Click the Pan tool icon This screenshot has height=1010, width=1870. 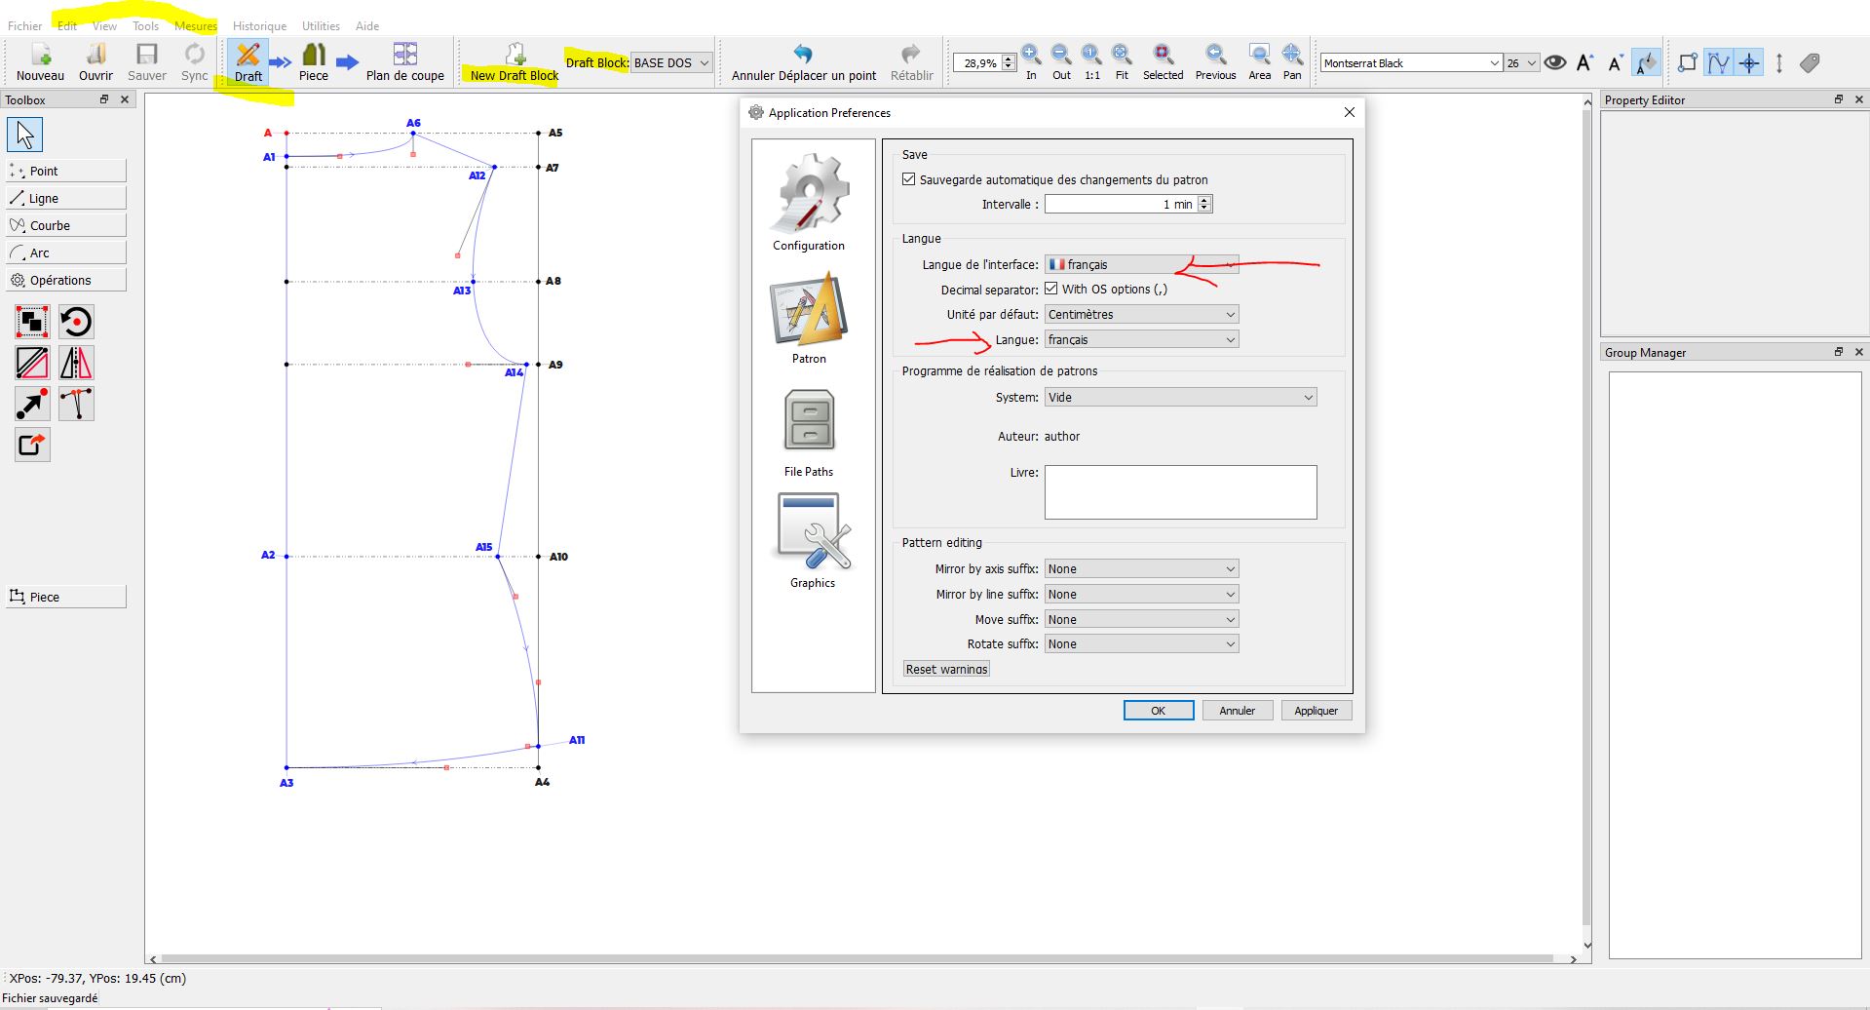pos(1292,56)
